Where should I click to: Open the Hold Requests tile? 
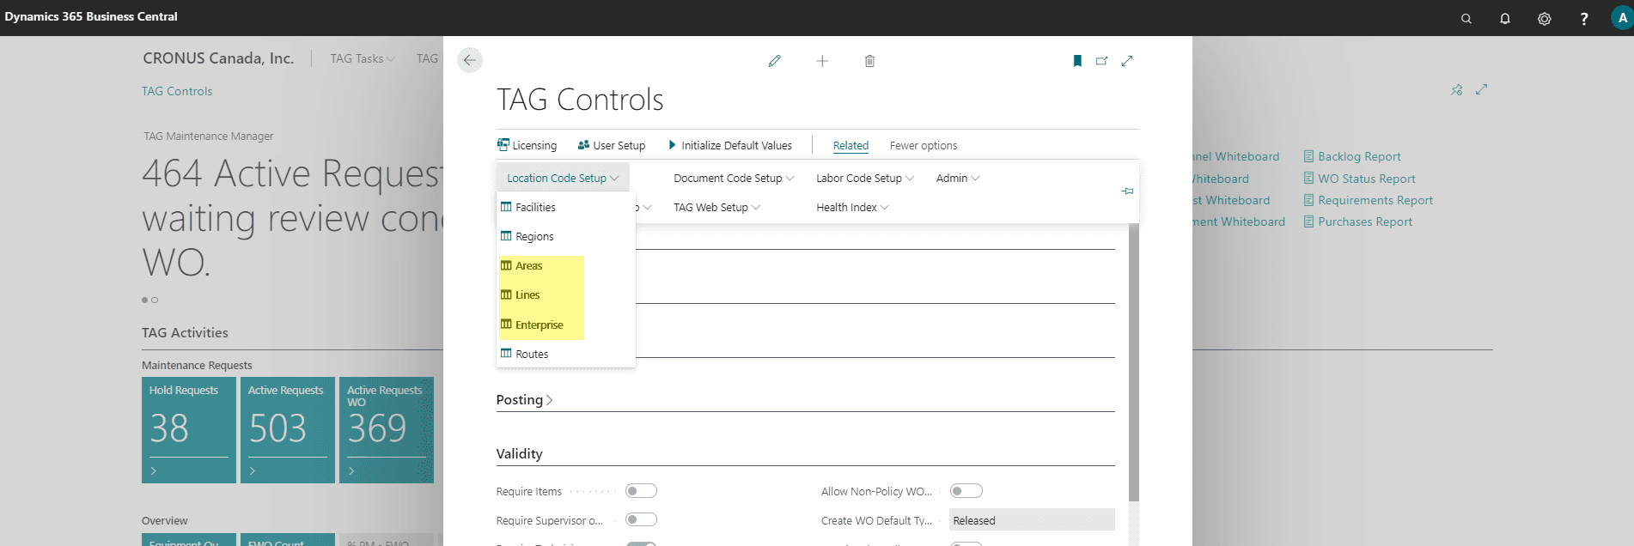[x=189, y=430]
